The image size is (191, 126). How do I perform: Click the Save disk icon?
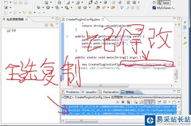click(15, 2)
